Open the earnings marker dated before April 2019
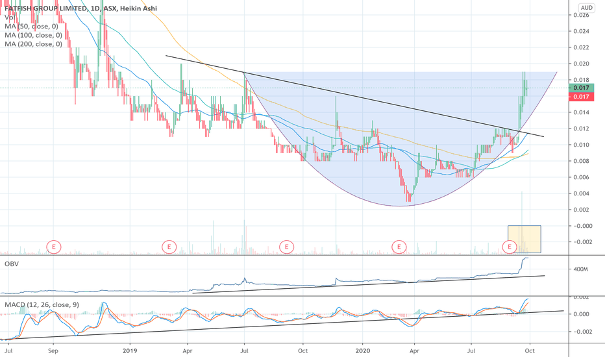The height and width of the screenshot is (357, 605). click(x=169, y=246)
